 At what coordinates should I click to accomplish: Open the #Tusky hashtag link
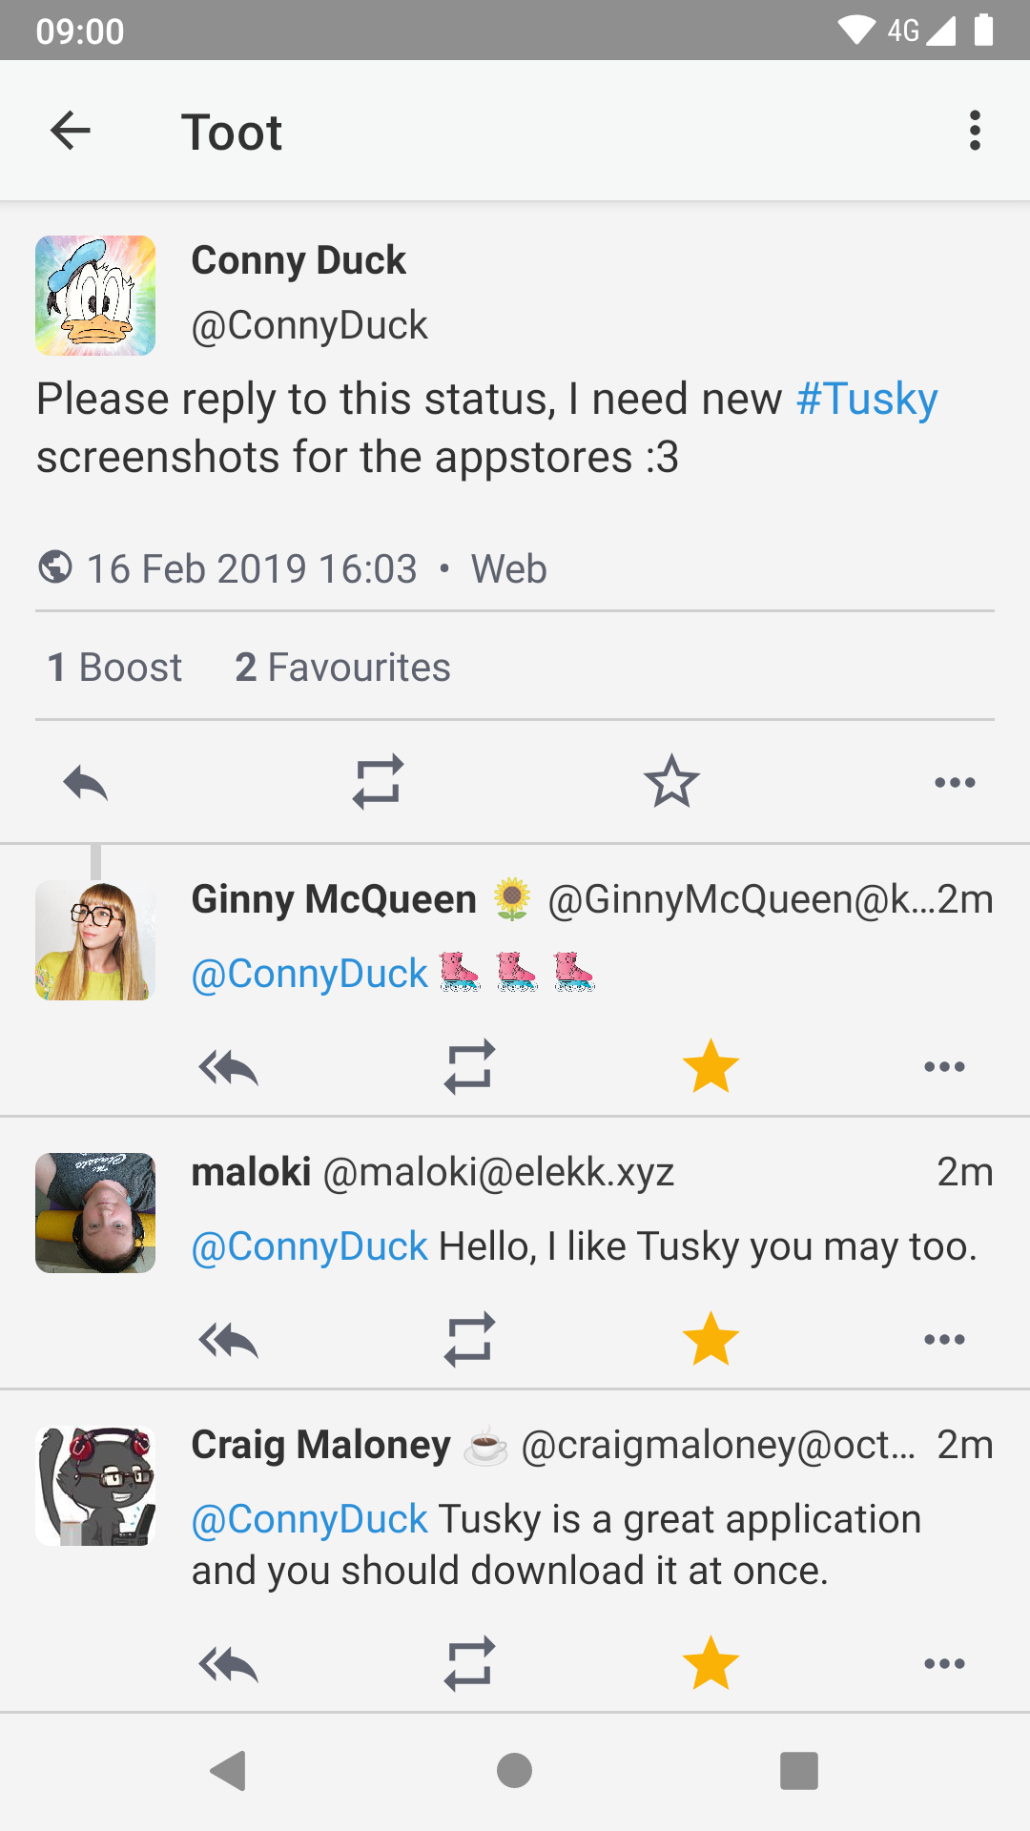[x=867, y=399]
